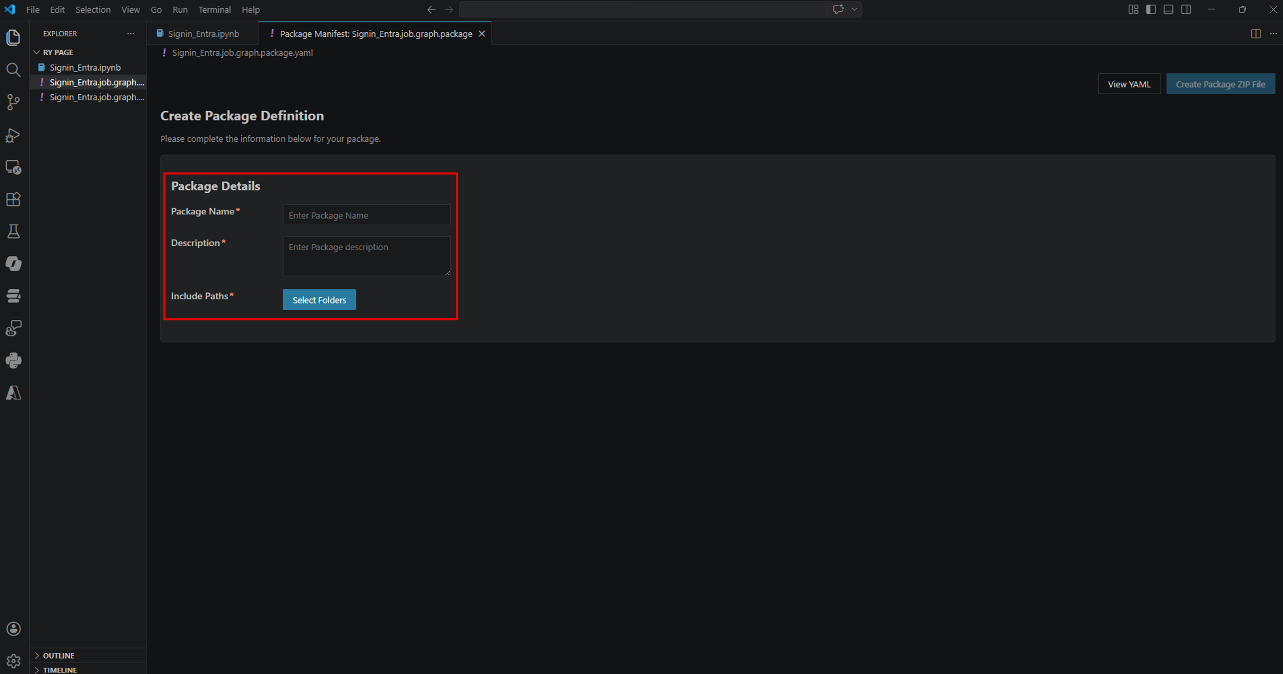Focus the Package Name input field

pos(366,215)
